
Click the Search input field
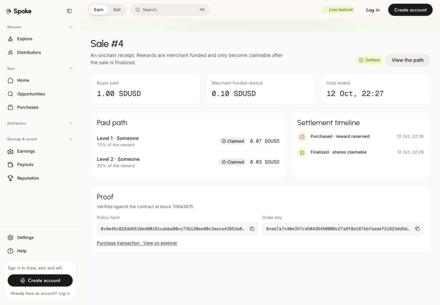(x=170, y=10)
